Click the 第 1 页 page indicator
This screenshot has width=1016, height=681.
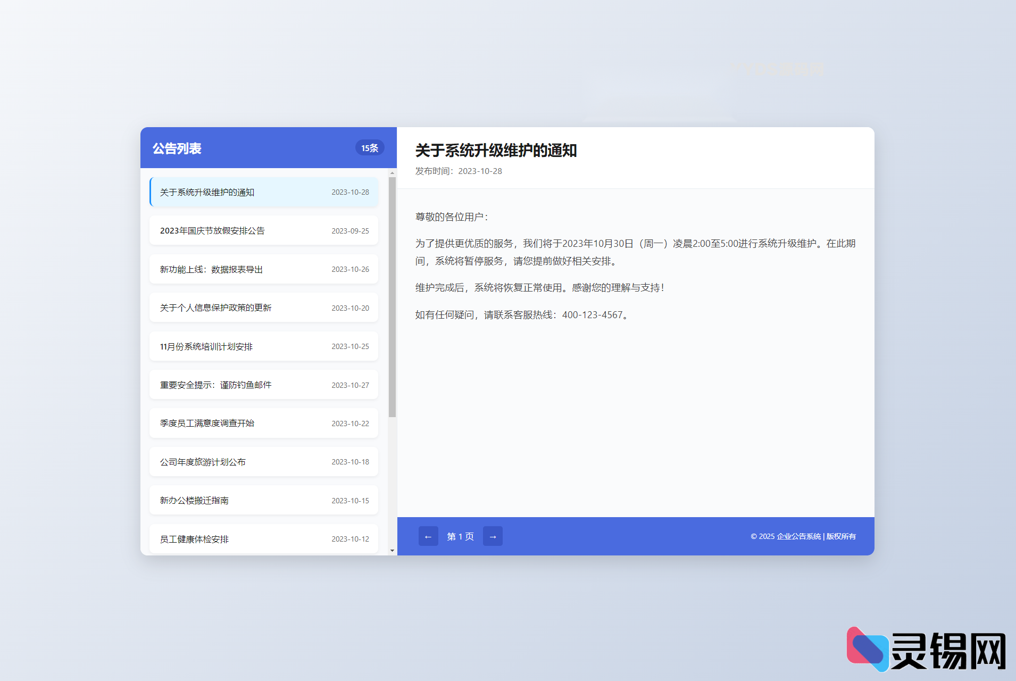coord(460,536)
